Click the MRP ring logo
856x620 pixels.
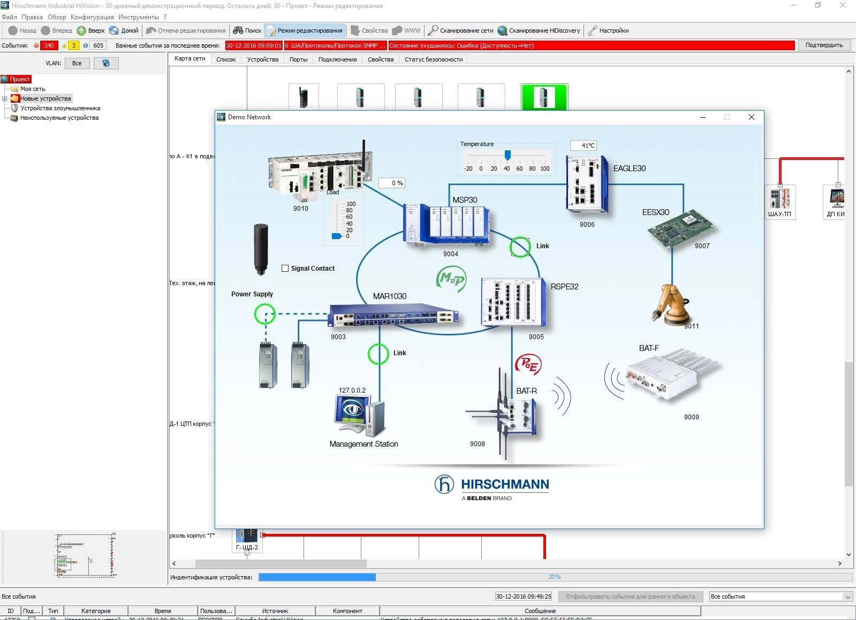tap(451, 279)
